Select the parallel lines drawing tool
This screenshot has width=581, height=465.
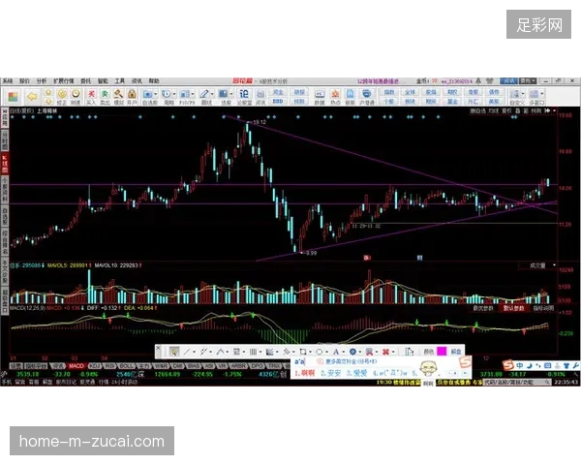tap(203, 352)
